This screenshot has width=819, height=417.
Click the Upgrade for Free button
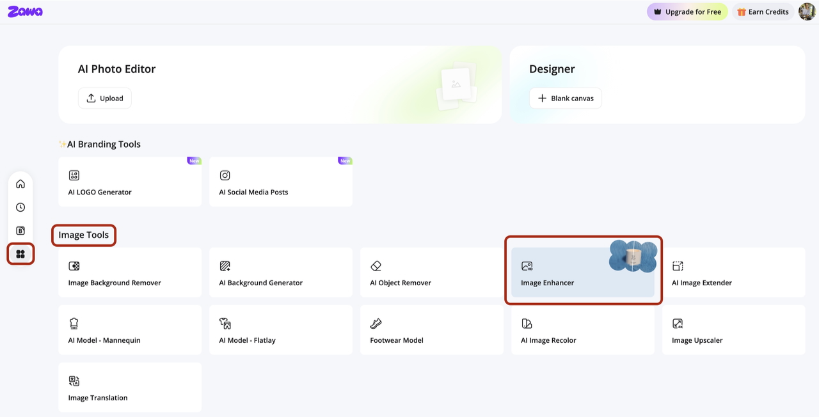(x=687, y=12)
